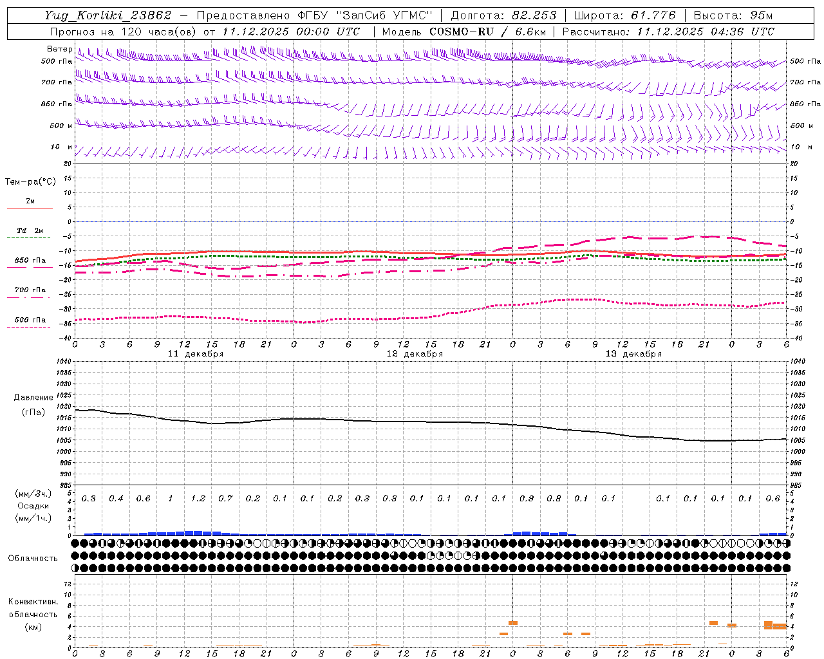The width and height of the screenshot is (824, 659).
Task: Click the (км) convective cloud unit label
Action: (33, 627)
